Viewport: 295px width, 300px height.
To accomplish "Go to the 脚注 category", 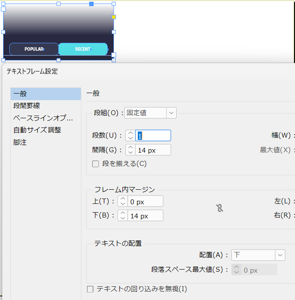I will point(20,142).
